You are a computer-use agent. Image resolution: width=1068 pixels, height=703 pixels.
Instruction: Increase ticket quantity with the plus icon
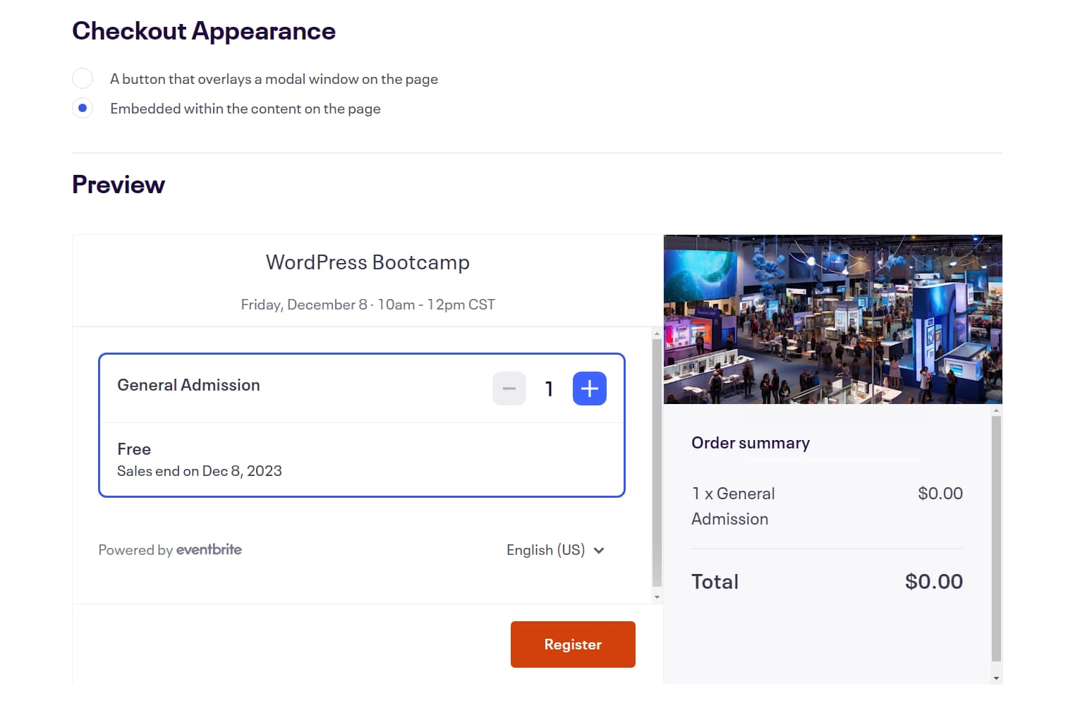click(x=589, y=388)
